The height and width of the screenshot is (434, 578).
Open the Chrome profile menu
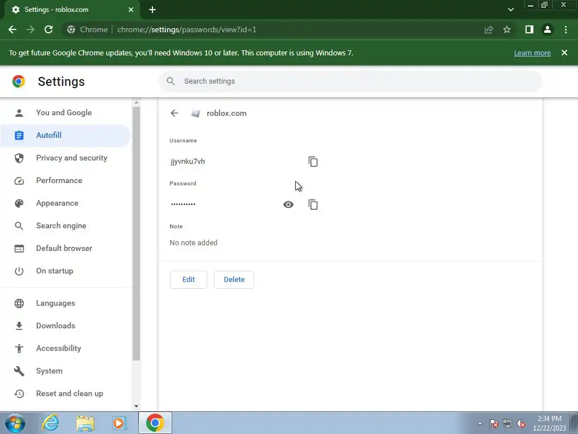click(x=548, y=29)
